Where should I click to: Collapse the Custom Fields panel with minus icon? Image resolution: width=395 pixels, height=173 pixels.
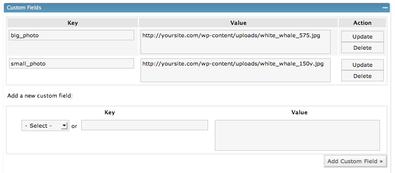386,8
